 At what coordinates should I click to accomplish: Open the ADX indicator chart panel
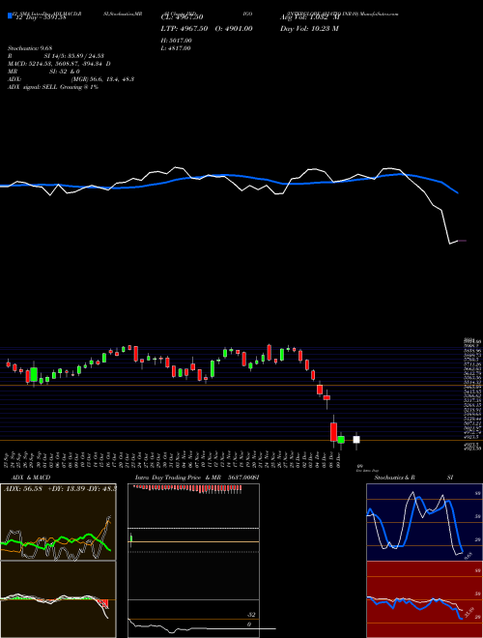pyautogui.click(x=58, y=522)
